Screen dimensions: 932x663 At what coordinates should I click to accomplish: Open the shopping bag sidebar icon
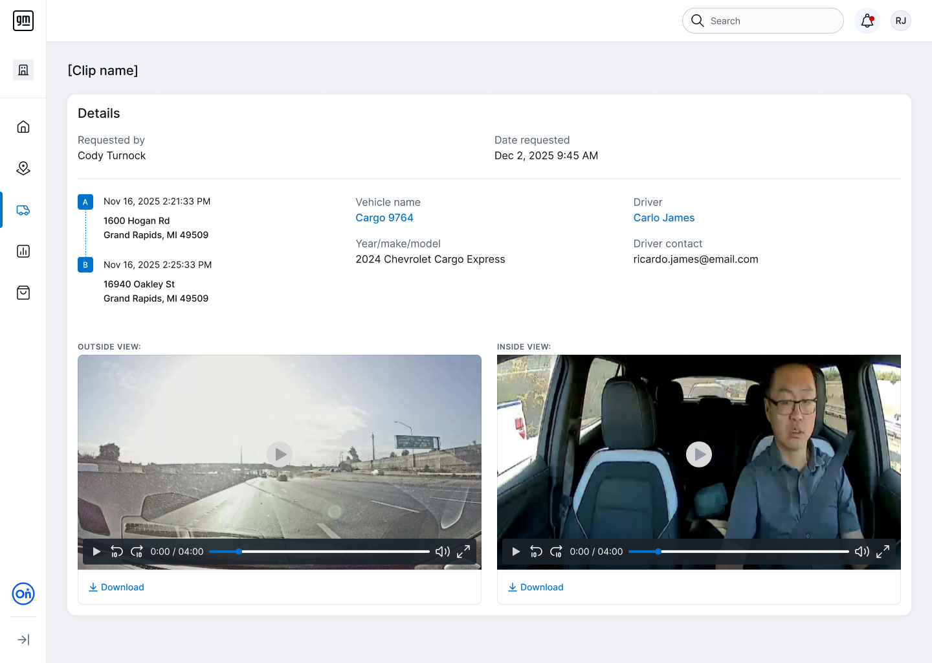[x=23, y=293]
